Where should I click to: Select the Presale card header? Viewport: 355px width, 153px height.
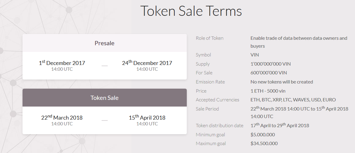[x=105, y=43]
